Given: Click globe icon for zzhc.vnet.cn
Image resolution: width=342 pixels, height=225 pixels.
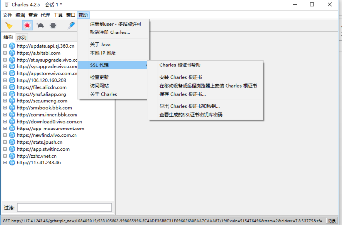Looking at the screenshot, I should [12, 156].
